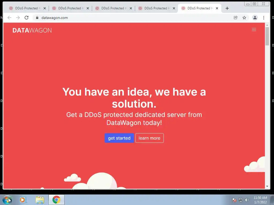Go back to the previous page
Viewport: 274px width, 205px height.
click(x=9, y=18)
